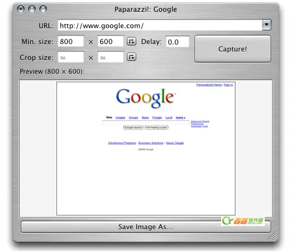Click the Froogle link in preview
Image resolution: width=294 pixels, height=251 pixels.
[x=157, y=117]
